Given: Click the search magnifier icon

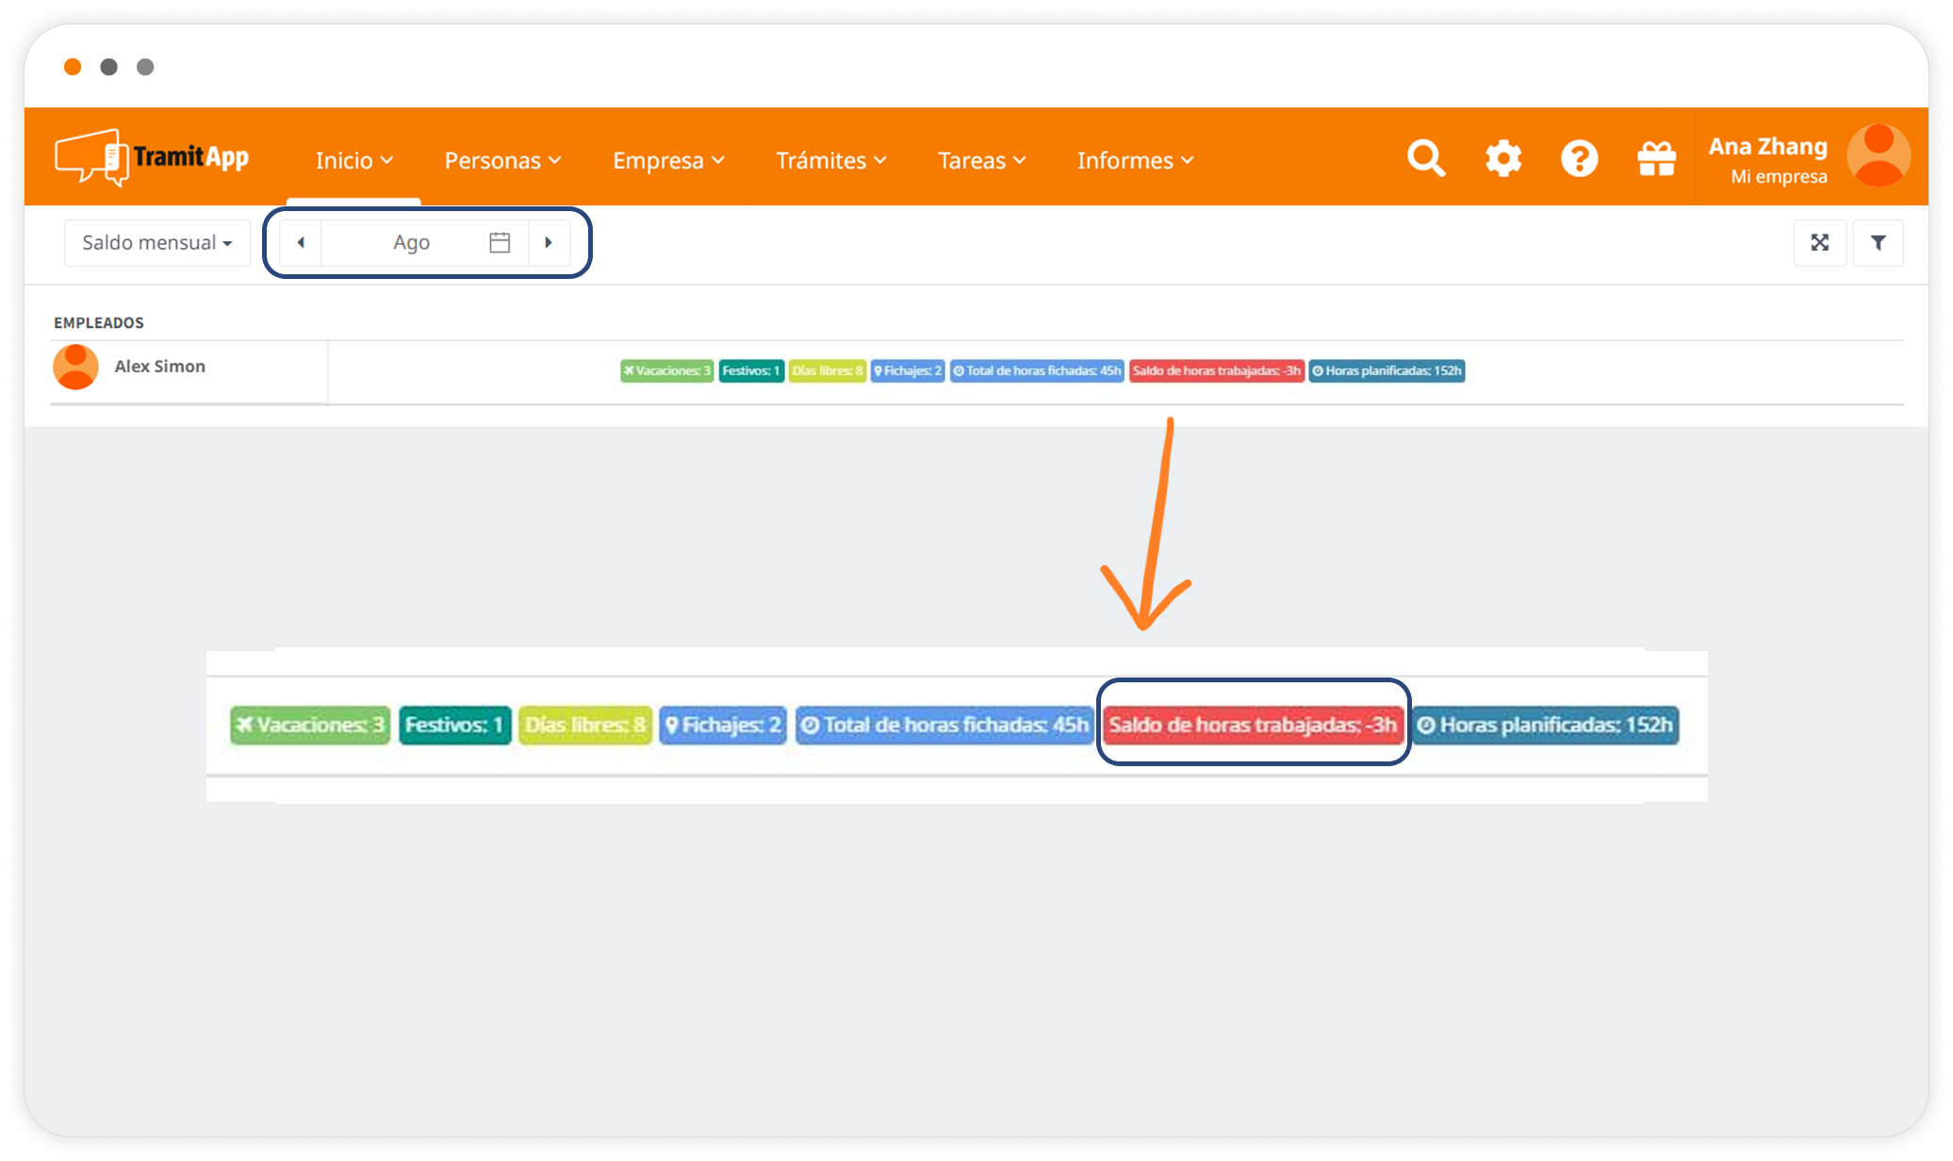Looking at the screenshot, I should (x=1425, y=158).
